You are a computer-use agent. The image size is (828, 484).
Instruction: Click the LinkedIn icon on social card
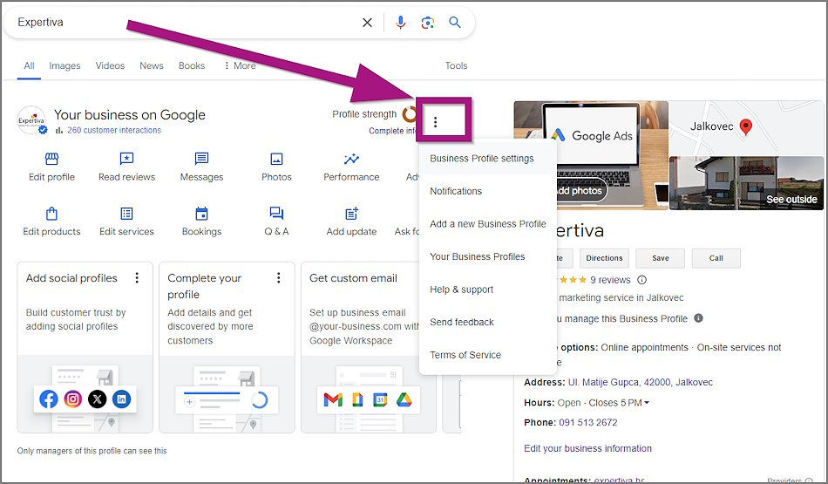121,399
